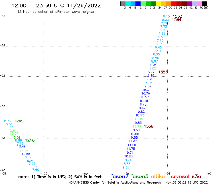Click the wave height value 9.09
Viewport: 211px width, 185px height.
(148, 86)
